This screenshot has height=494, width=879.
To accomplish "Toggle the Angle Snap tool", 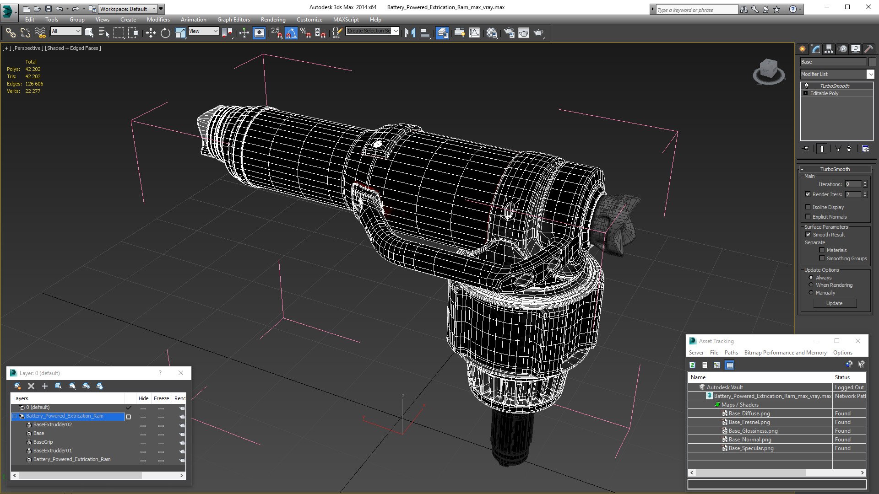I will [291, 33].
